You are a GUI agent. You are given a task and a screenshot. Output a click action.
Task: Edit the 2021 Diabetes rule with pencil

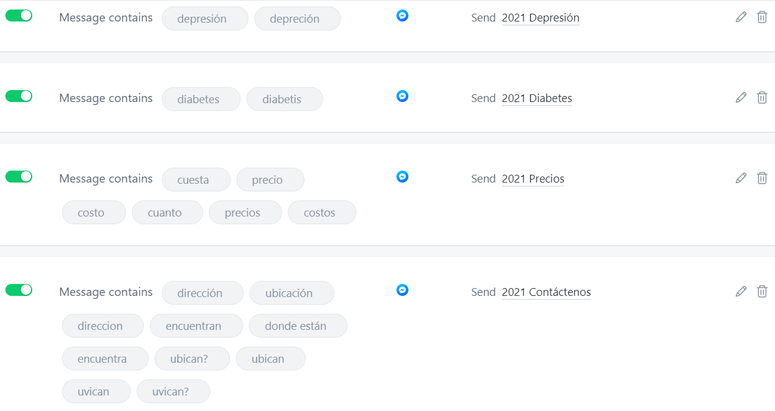pos(741,98)
